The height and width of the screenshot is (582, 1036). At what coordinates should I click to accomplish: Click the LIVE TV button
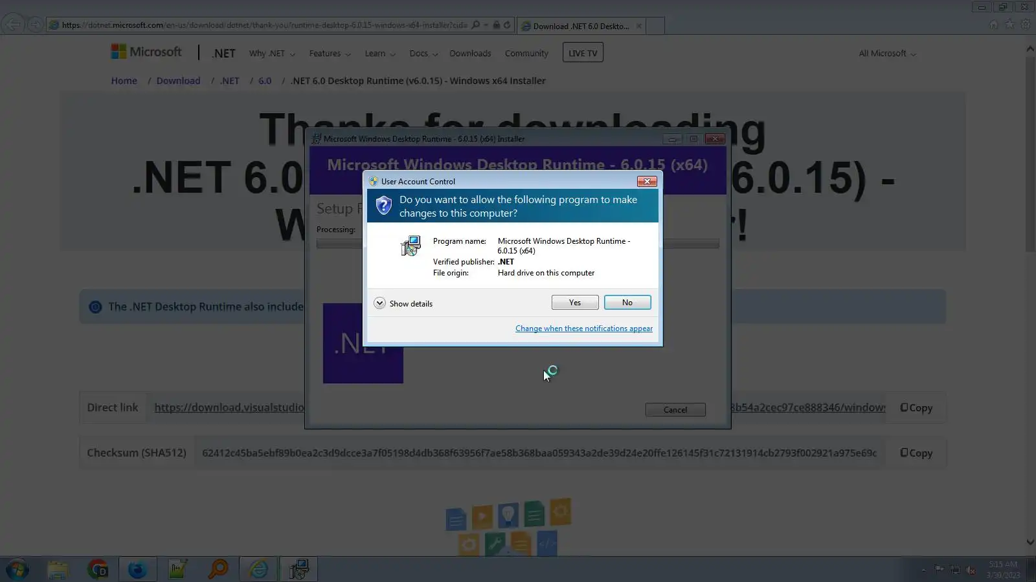tap(583, 53)
